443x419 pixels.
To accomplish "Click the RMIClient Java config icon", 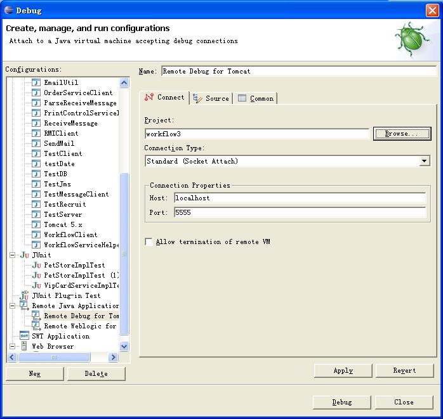I will point(36,133).
